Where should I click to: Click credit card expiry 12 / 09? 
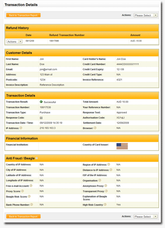coord(120,69)
